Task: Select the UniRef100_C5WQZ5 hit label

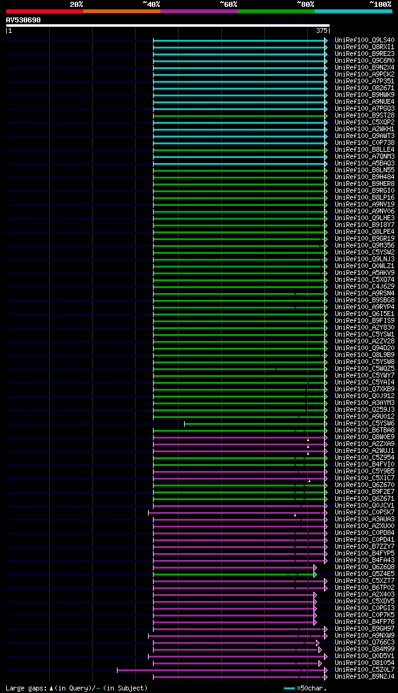Action: 364,369
